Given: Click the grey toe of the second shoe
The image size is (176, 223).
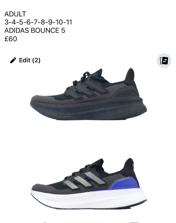Looking at the screenshot, I should tap(41, 188).
